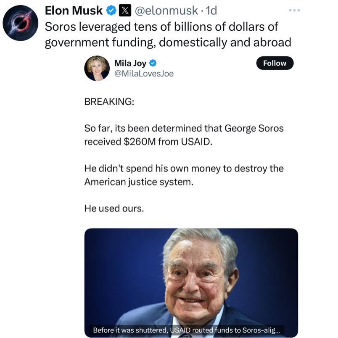Screen dimensions: 338x338
Task: Click the Mila Joy display name
Action: [x=130, y=63]
